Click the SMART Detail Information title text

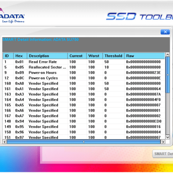[41, 40]
